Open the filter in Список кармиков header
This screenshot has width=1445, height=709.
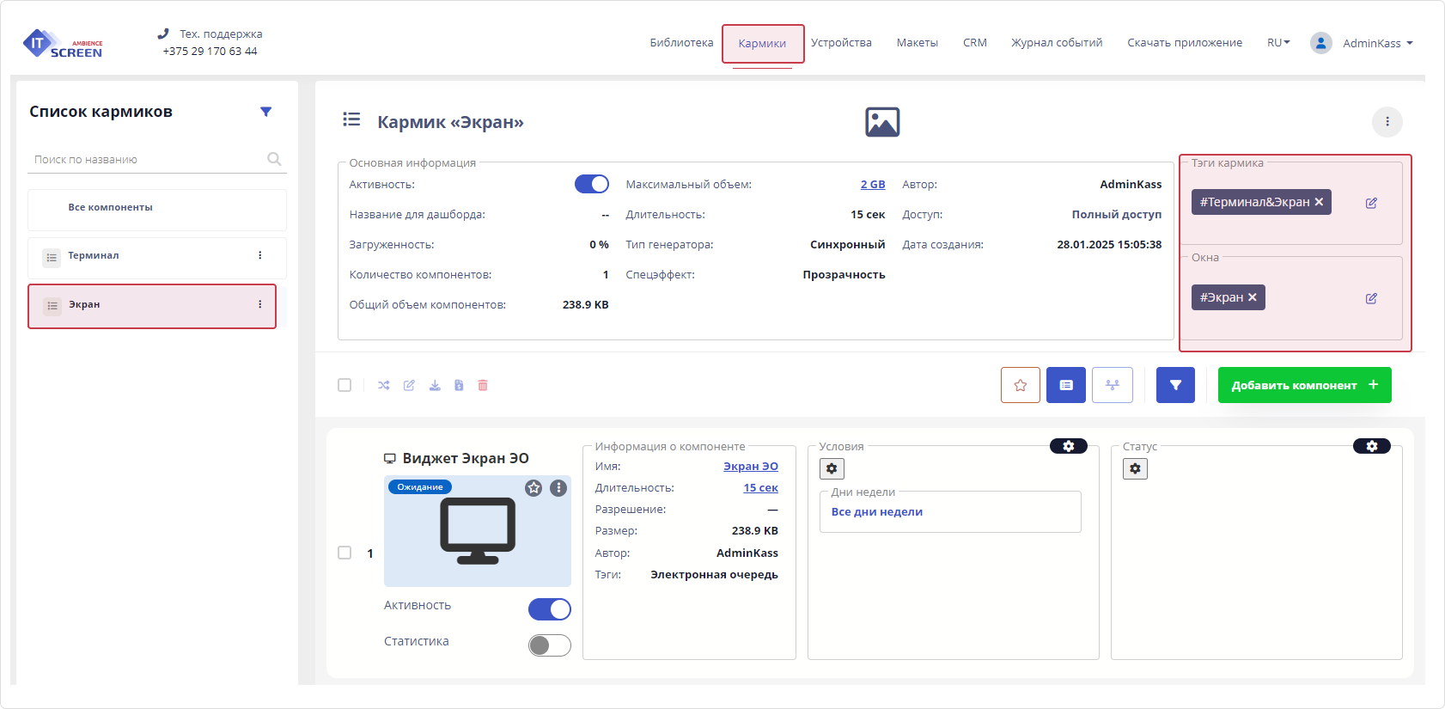(x=266, y=112)
